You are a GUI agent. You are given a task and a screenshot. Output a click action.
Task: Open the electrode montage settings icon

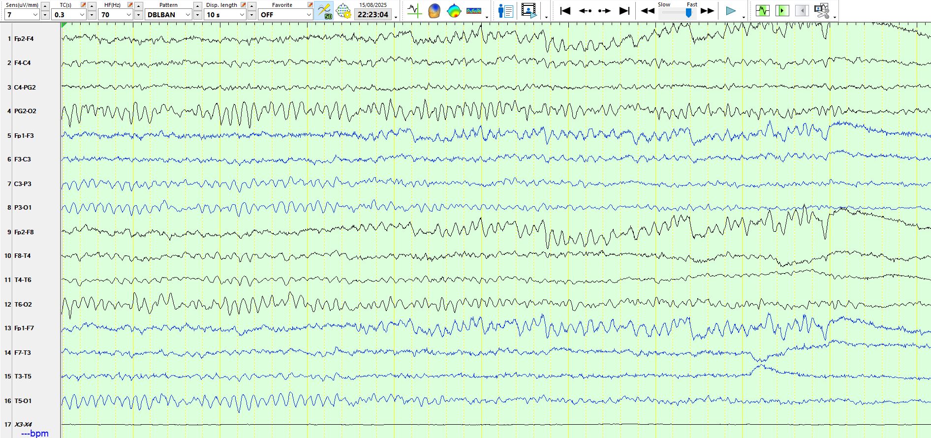pos(343,10)
